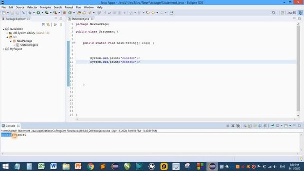This screenshot has width=304, height=171.
Task: Click the Back navigation arrow icon
Action: pos(153,13)
